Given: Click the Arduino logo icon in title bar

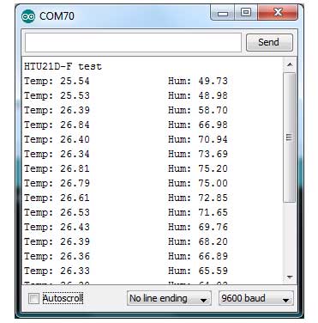Looking at the screenshot, I should pyautogui.click(x=28, y=16).
